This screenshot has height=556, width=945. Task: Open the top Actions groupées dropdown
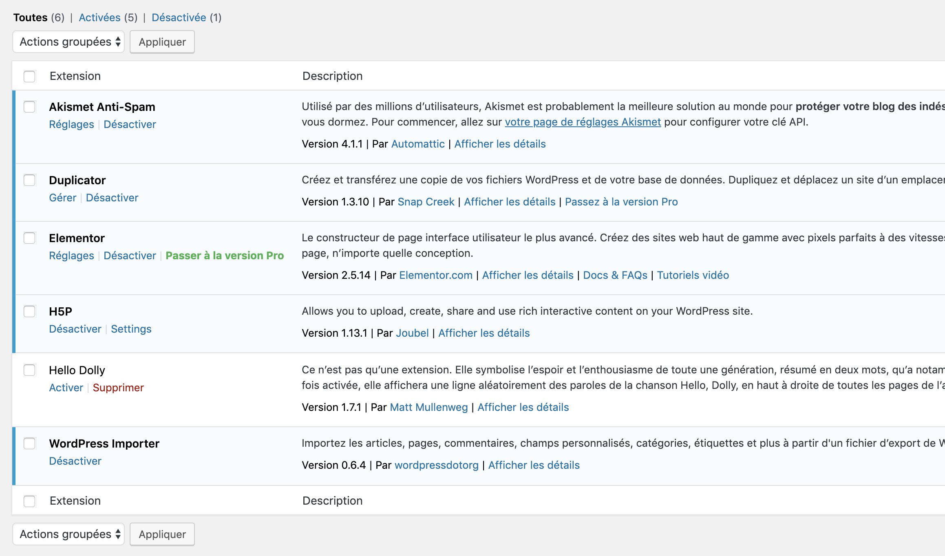coord(68,42)
